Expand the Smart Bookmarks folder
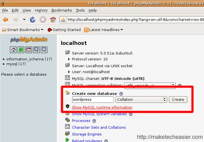 pyautogui.click(x=23, y=30)
